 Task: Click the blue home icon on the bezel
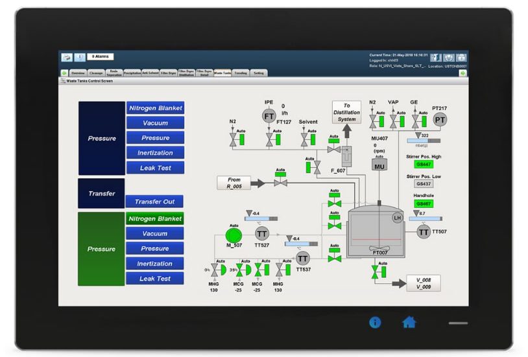[x=409, y=322]
